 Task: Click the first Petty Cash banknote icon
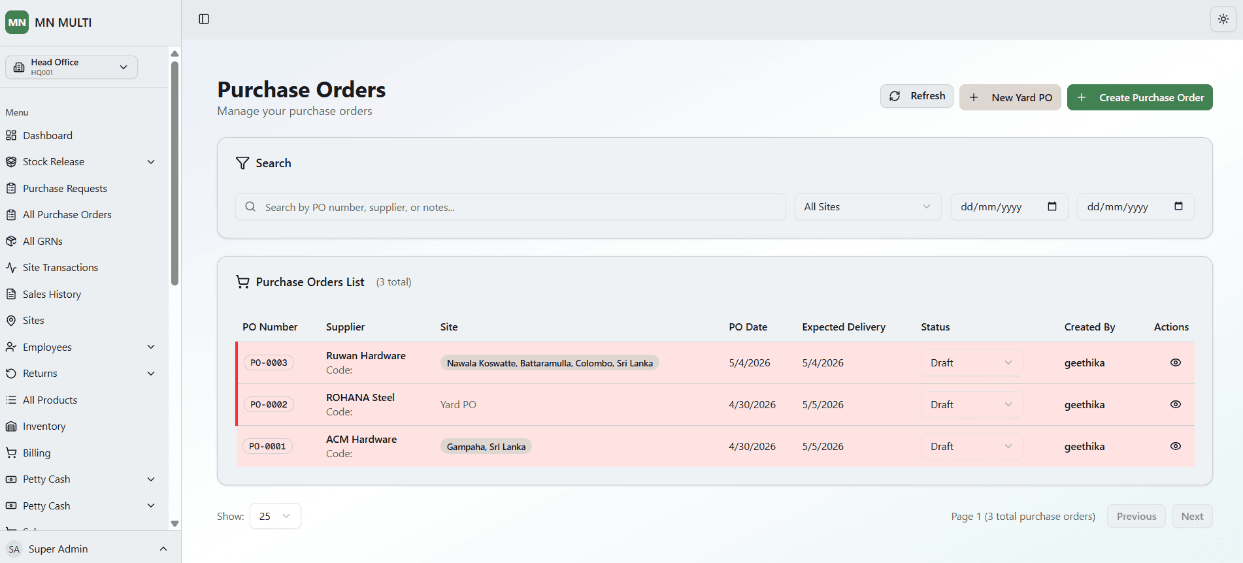[11, 479]
